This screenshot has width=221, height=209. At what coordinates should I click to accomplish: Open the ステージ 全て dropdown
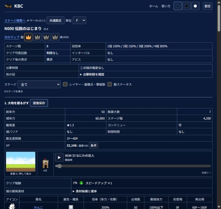coord(39,84)
